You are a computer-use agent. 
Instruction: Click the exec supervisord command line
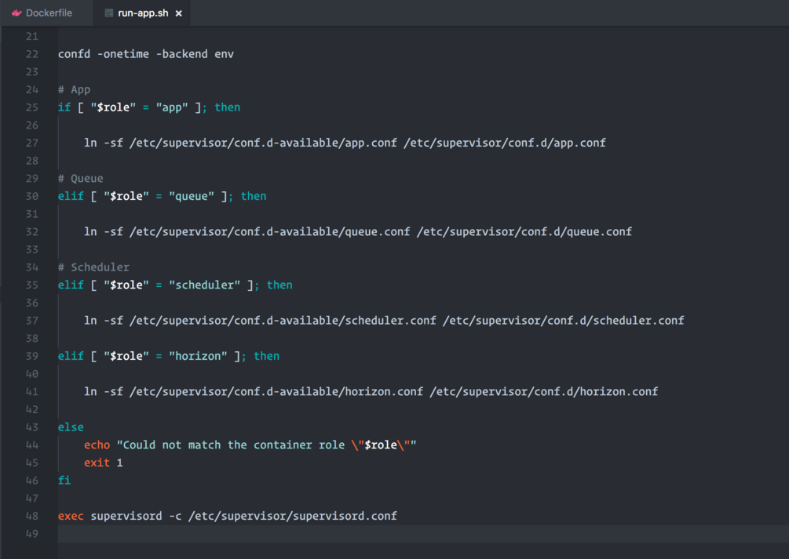click(x=228, y=516)
